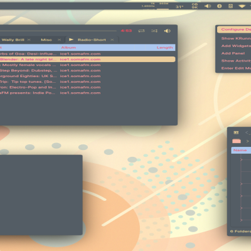The image size is (251, 251).
Task: Choose Add Widgets from context menu
Action: 234,46
